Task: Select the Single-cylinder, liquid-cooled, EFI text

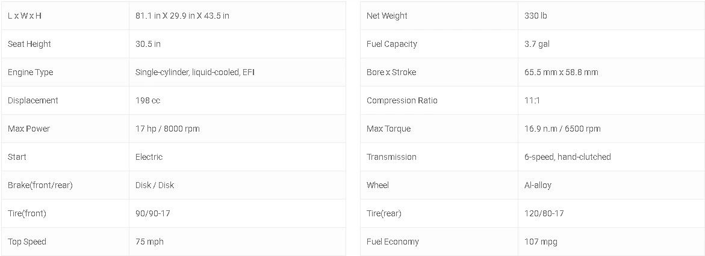Action: coord(196,72)
